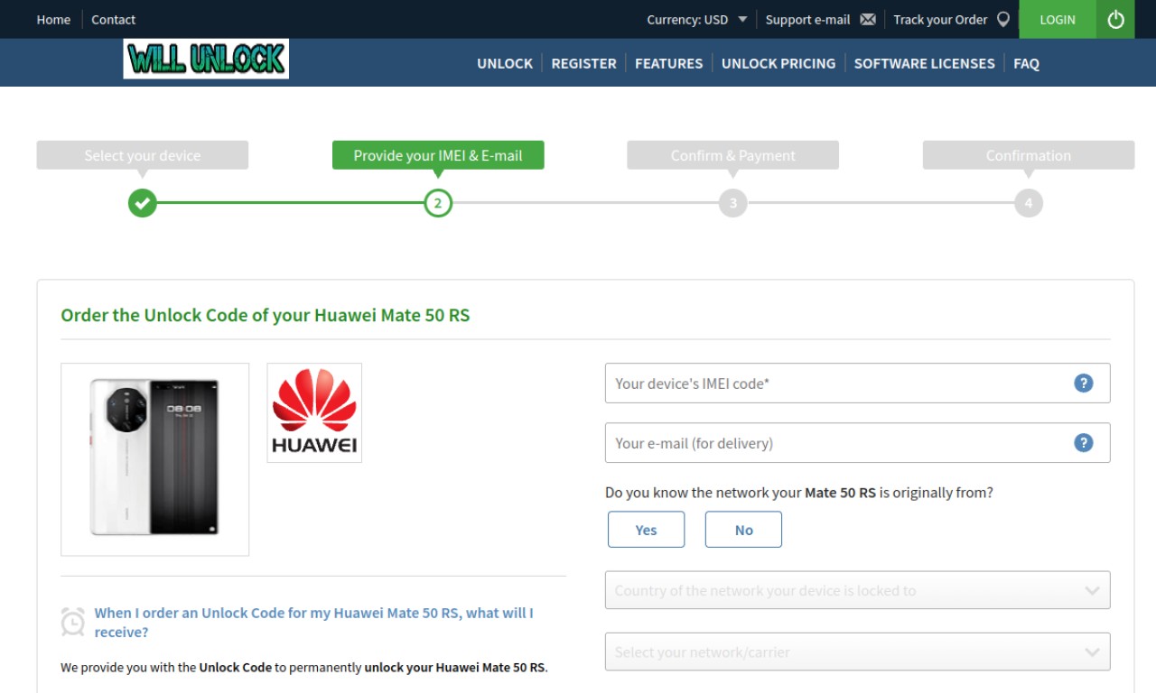Screen dimensions: 1156x693
Task: Click the 'Order the Unlock Code' heading text
Action: (266, 315)
